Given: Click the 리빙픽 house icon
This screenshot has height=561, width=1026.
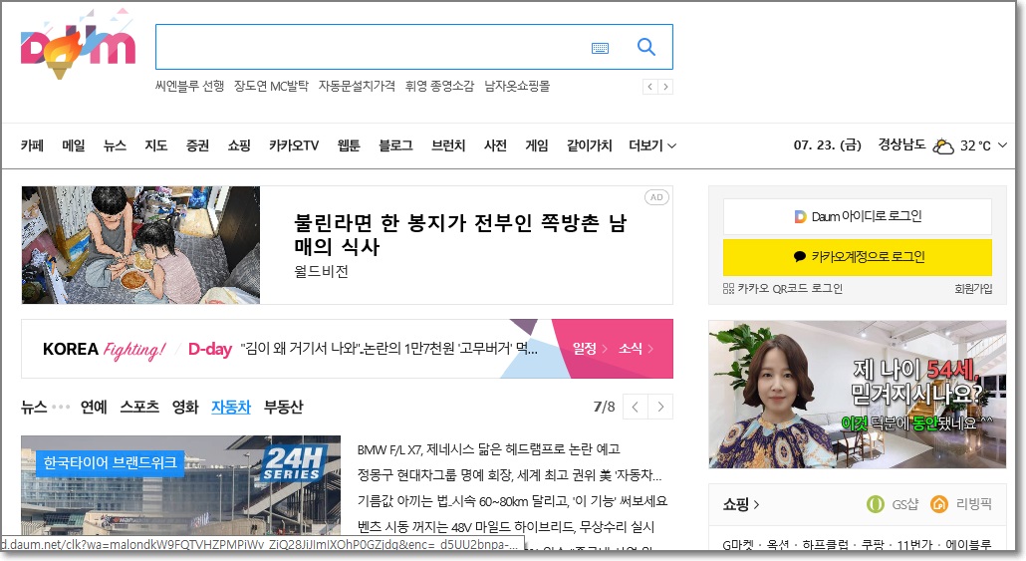Looking at the screenshot, I should pos(939,504).
